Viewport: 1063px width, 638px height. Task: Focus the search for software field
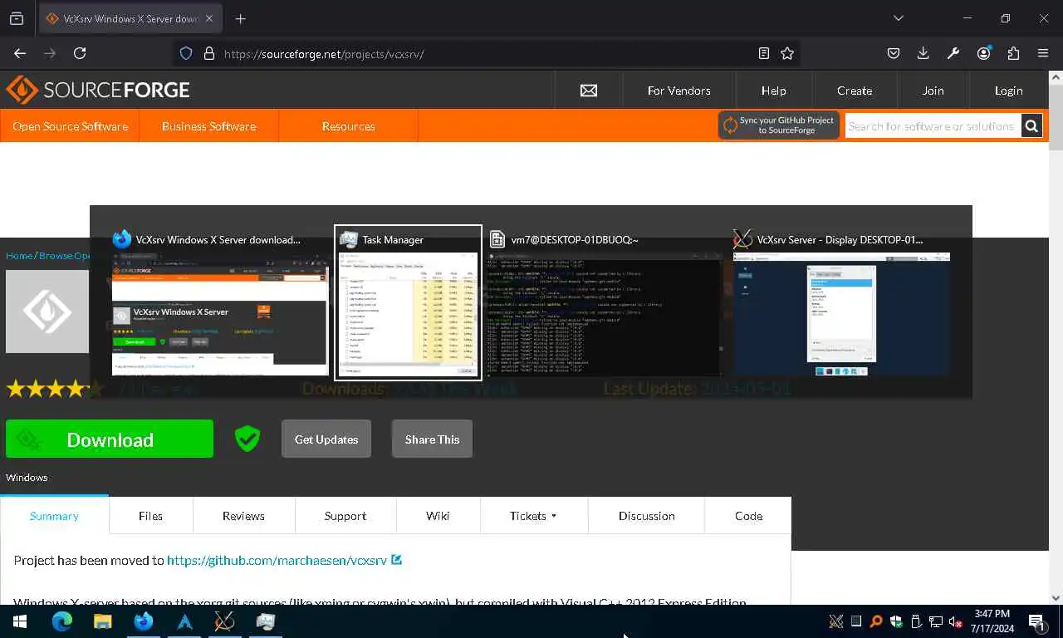pos(933,126)
